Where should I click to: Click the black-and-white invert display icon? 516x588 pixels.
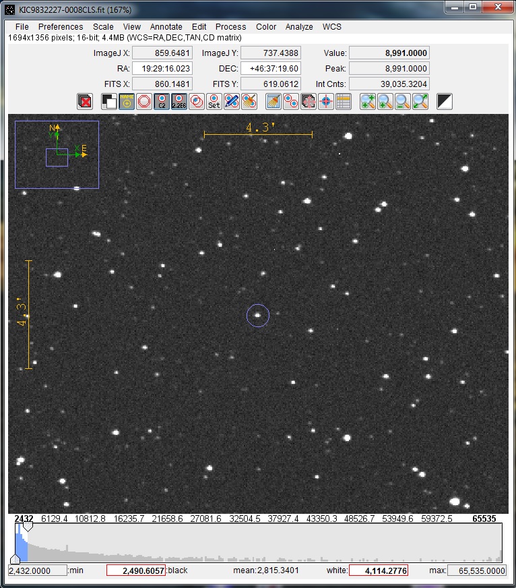[x=108, y=102]
